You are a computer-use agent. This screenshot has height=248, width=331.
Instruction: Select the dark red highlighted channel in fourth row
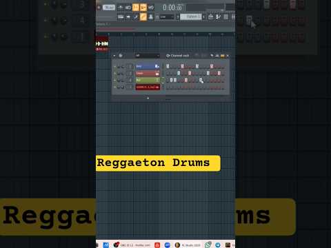click(x=148, y=87)
